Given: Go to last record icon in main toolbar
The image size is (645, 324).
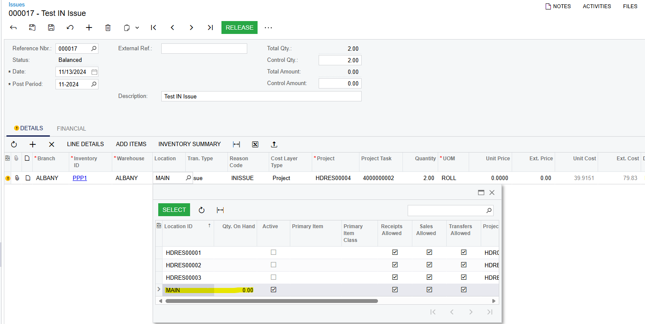Looking at the screenshot, I should (210, 28).
